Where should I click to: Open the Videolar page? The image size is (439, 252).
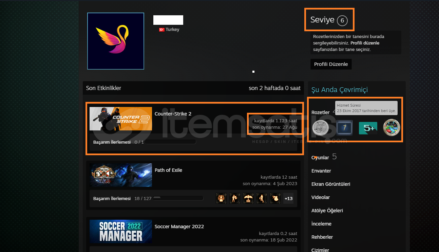[x=321, y=197]
